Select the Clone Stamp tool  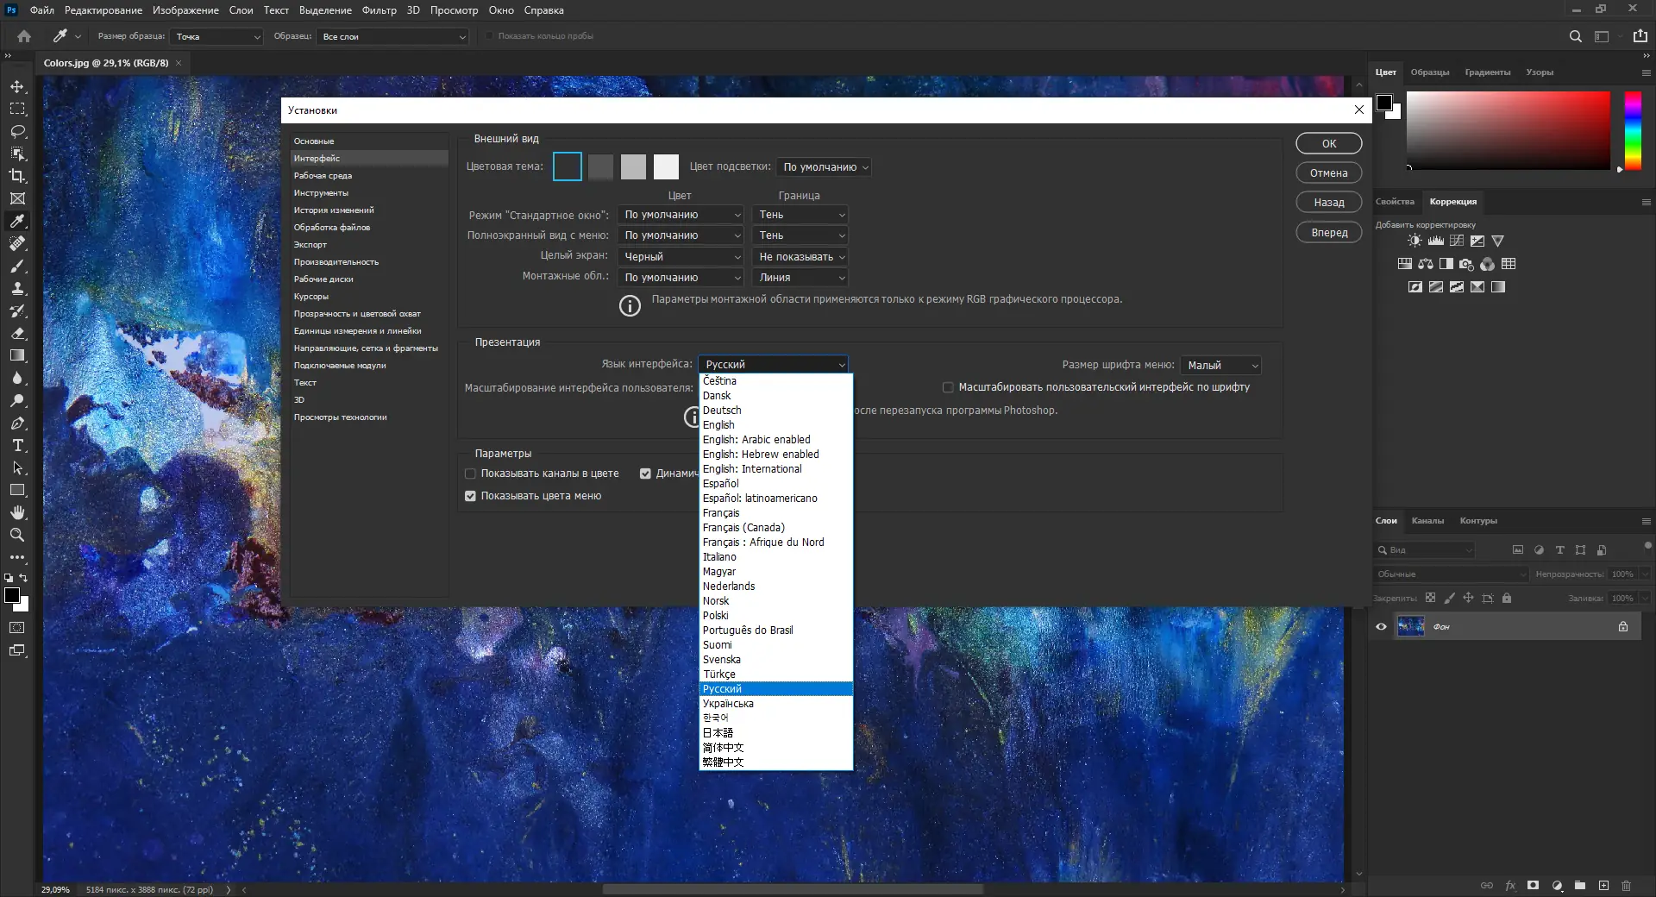(17, 289)
